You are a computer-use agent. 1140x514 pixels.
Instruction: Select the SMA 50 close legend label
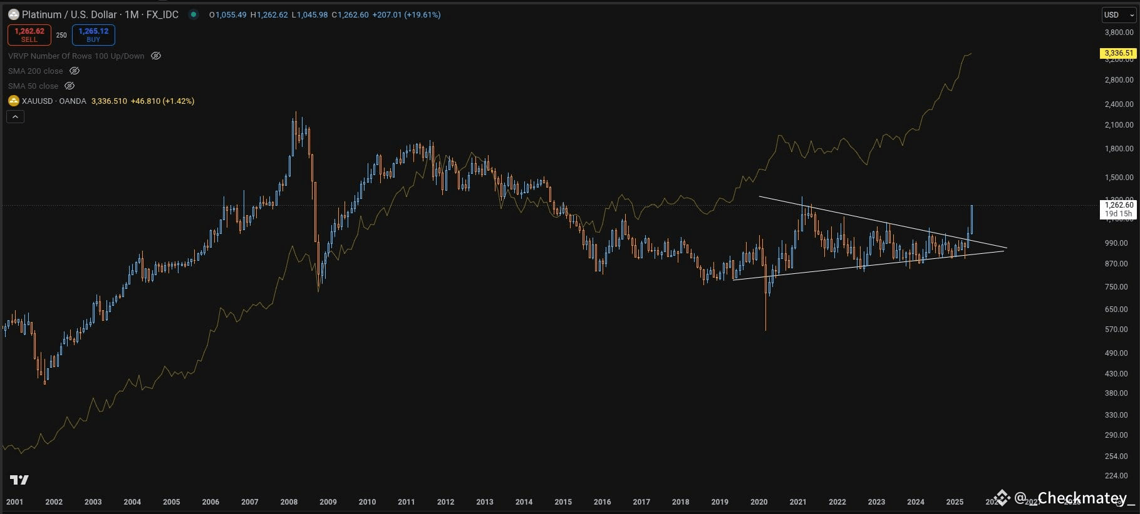pos(33,86)
